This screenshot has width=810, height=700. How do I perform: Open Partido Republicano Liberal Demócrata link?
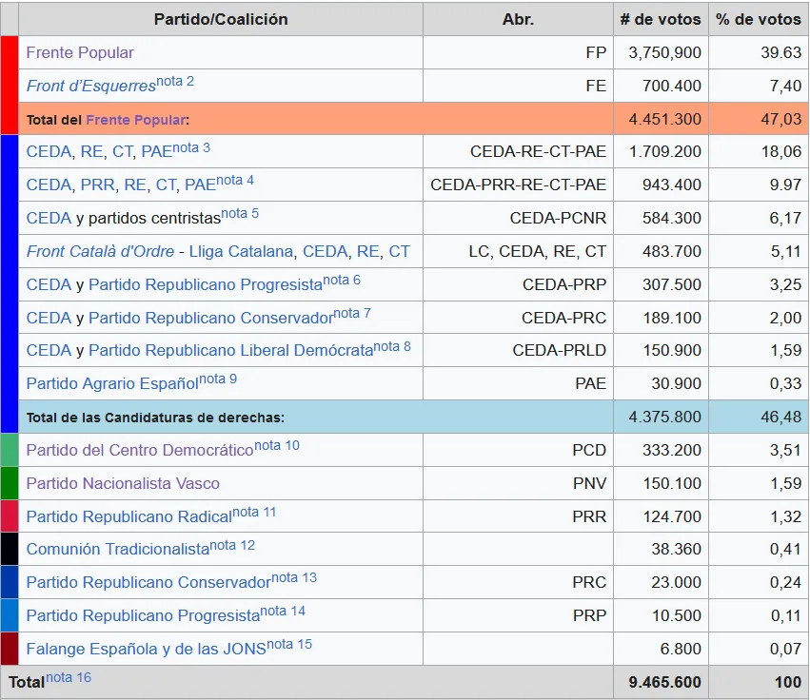point(231,351)
